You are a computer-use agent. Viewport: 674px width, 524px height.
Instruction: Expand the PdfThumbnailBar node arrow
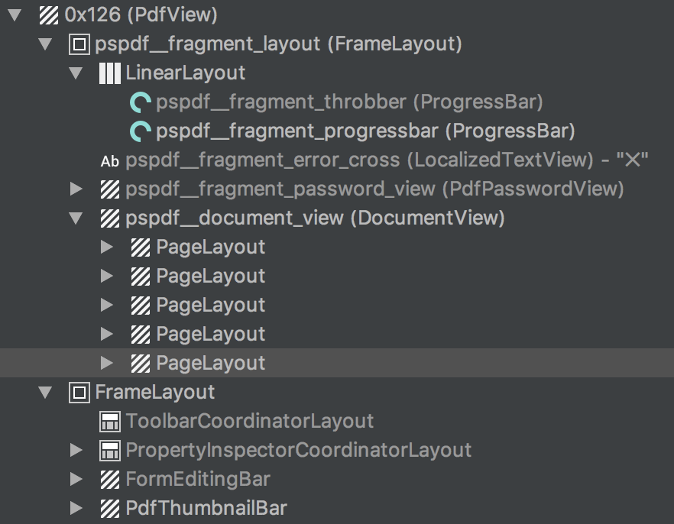(76, 508)
